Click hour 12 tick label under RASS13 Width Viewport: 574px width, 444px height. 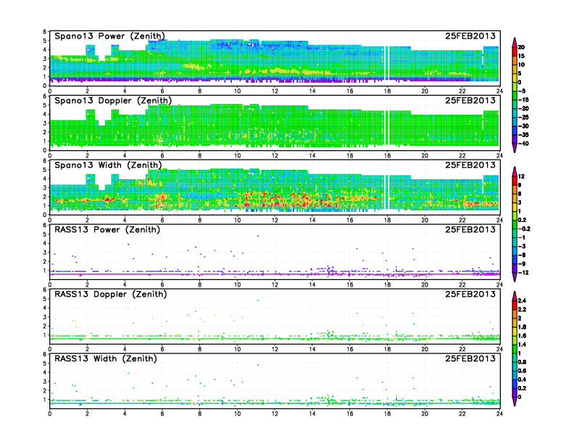275,414
